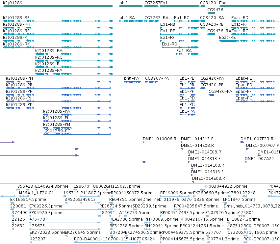Select the 423297 EST label
The height and width of the screenshot is (244, 280).
[38, 239]
